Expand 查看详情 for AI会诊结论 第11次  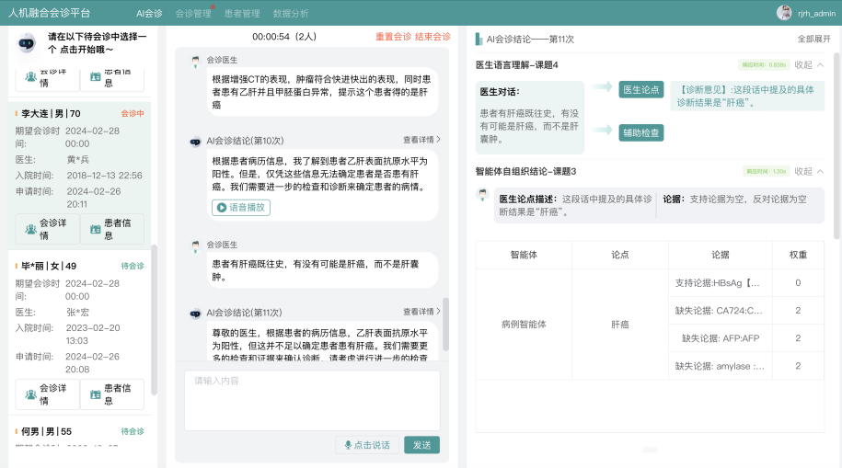(421, 313)
